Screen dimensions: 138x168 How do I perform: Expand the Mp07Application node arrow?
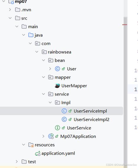(x=43, y=136)
